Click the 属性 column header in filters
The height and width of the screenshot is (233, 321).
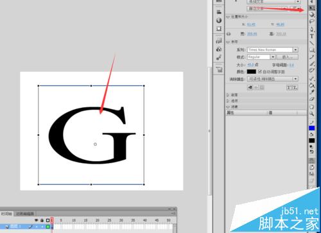pyautogui.click(x=230, y=113)
